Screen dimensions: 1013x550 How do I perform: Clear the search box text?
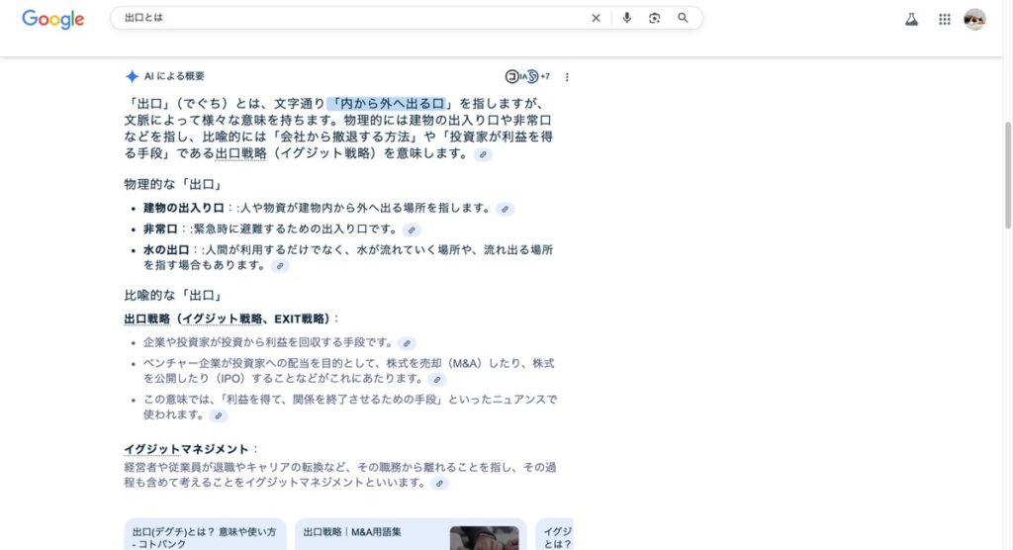(x=596, y=18)
